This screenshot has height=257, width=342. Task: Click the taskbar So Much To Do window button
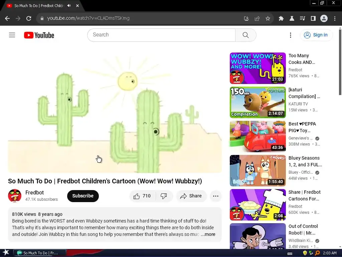pyautogui.click(x=40, y=253)
